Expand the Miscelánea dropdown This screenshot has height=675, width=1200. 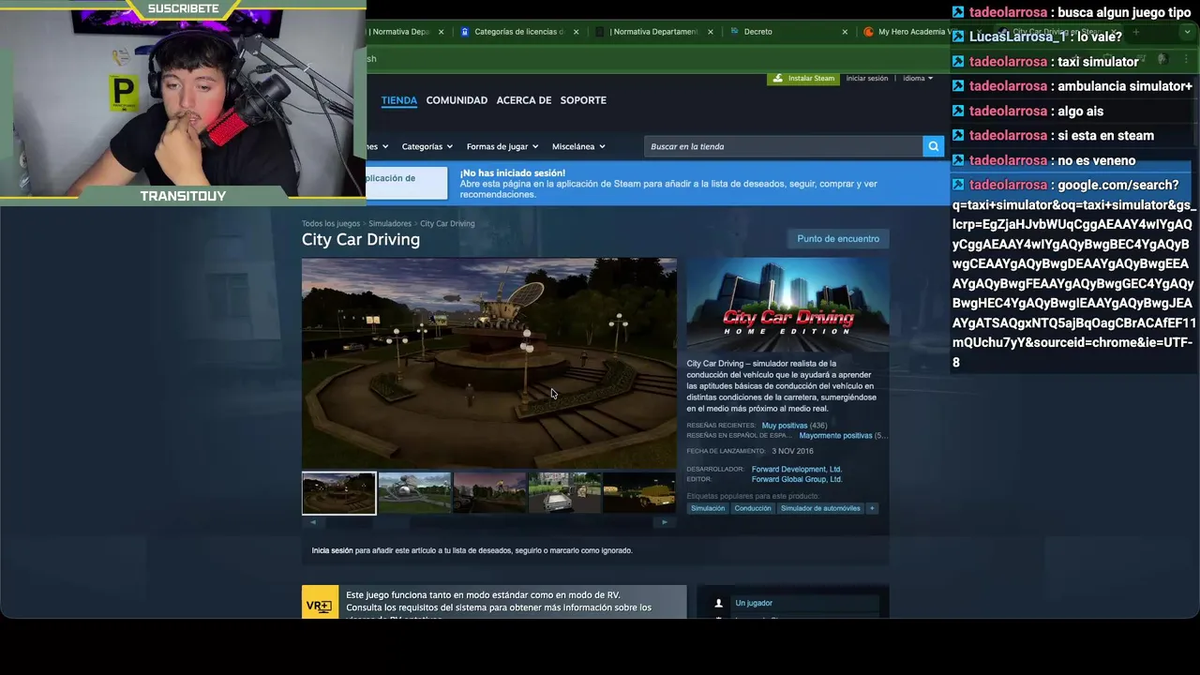pos(578,146)
